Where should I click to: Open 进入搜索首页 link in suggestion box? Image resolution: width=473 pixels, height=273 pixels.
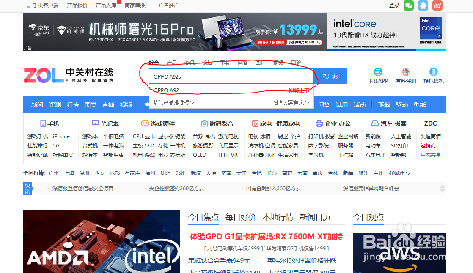coord(291,102)
